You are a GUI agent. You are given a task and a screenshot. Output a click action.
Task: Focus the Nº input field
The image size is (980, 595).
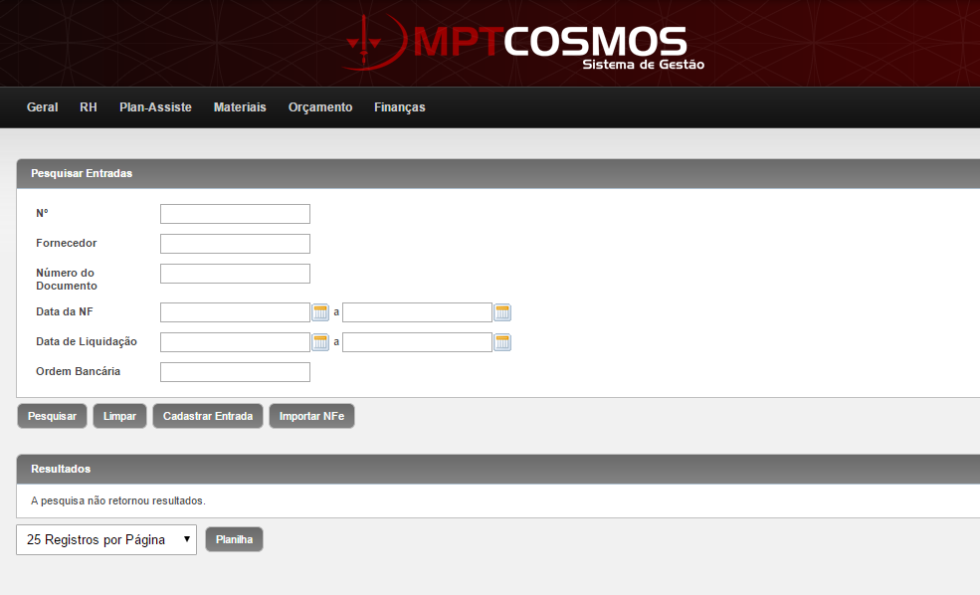pyautogui.click(x=235, y=214)
